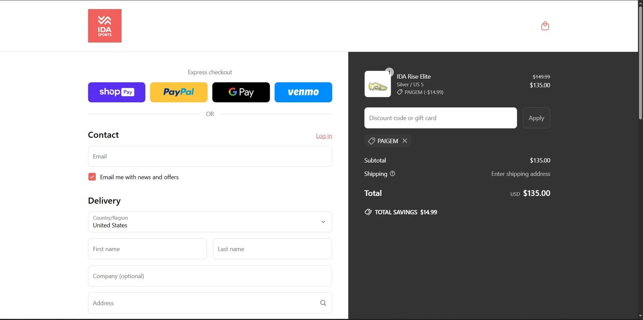Click the Silver / US 5 variant text
Image resolution: width=643 pixels, height=320 pixels.
[x=410, y=85]
